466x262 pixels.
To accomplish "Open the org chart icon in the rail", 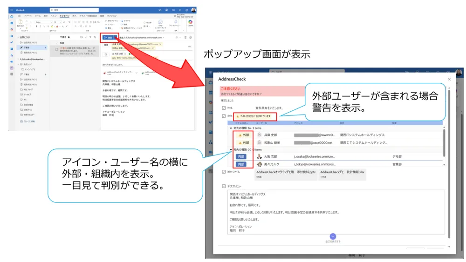I will point(12,55).
